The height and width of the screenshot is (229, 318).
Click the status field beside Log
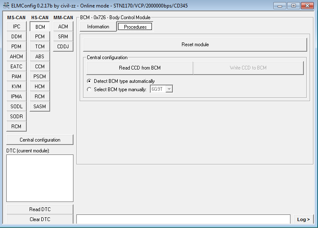pos(183,219)
